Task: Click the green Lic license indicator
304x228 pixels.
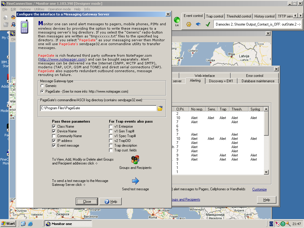Action: tap(177, 20)
